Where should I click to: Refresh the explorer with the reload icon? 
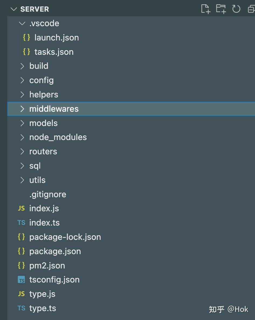click(x=236, y=9)
